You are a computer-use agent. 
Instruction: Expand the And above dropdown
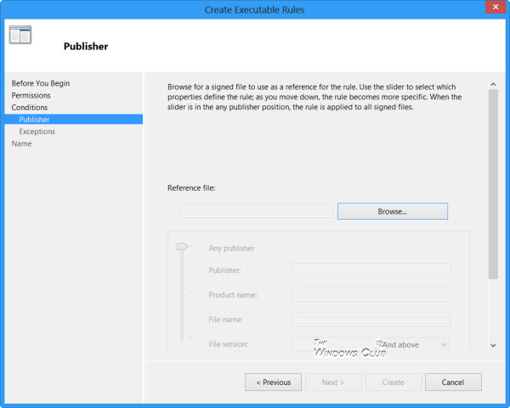(x=414, y=344)
